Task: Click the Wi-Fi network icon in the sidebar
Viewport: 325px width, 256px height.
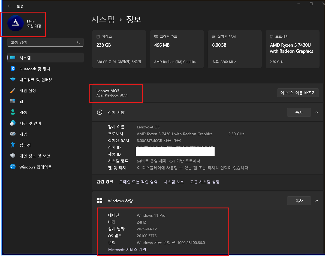Action: (13, 80)
